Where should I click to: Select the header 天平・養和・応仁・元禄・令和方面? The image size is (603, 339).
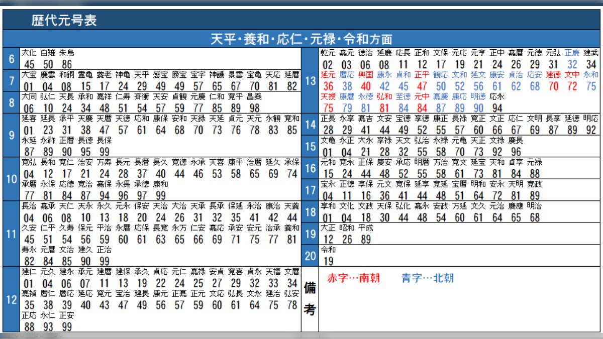(x=301, y=39)
